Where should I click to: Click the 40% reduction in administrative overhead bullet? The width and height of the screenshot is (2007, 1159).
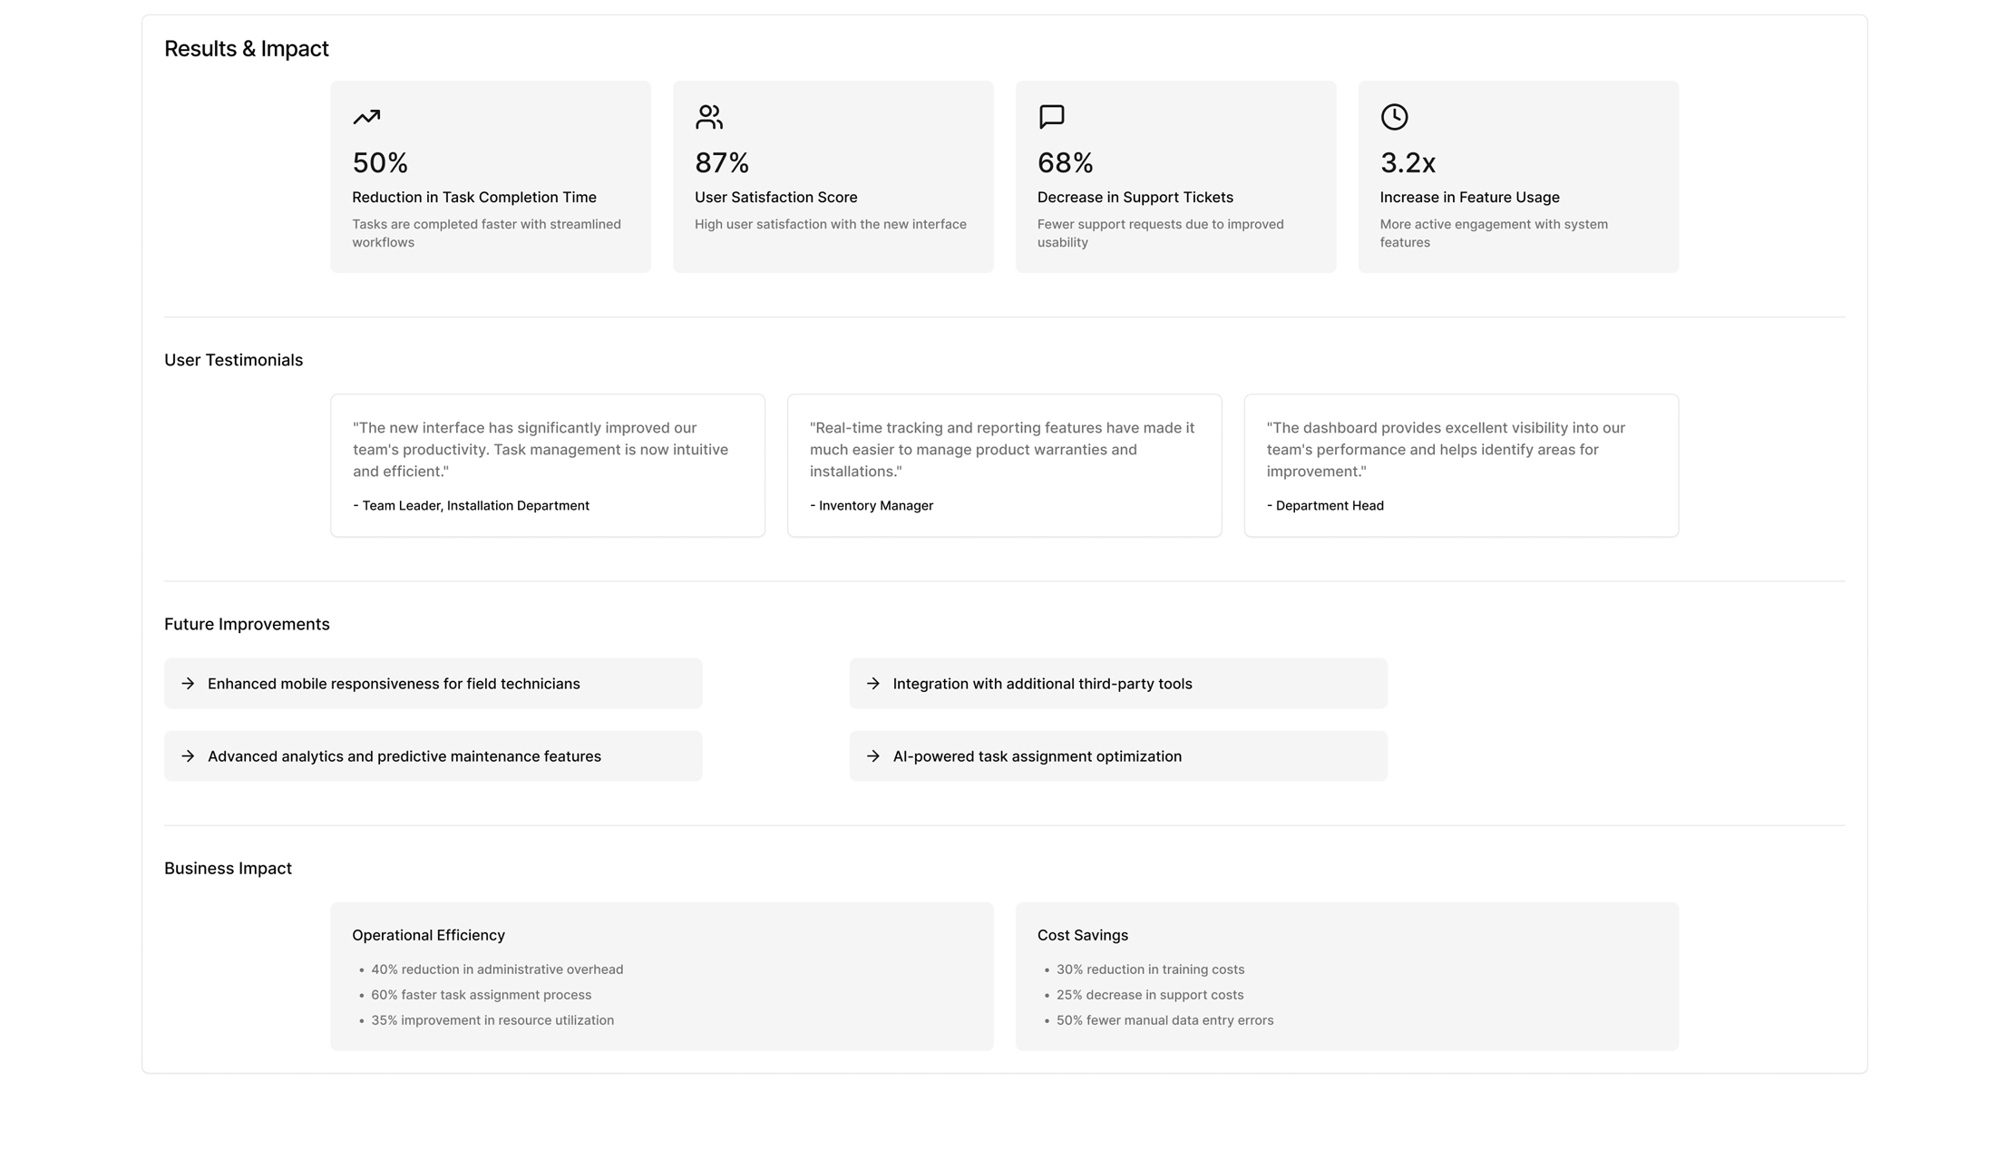[x=497, y=969]
